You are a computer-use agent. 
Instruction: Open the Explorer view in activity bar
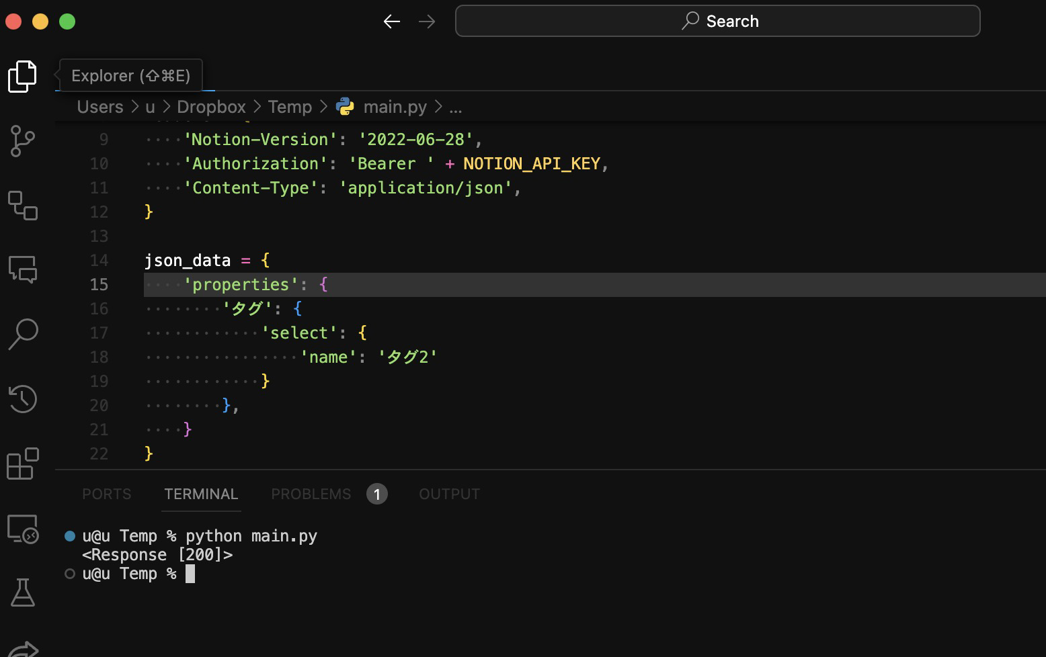(22, 76)
